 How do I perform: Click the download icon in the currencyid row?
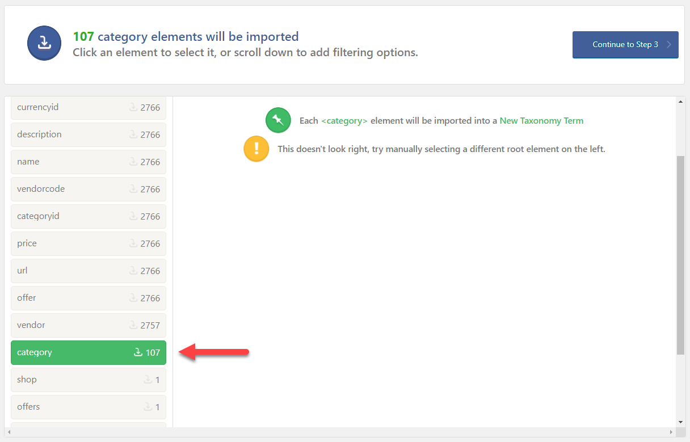(x=133, y=107)
